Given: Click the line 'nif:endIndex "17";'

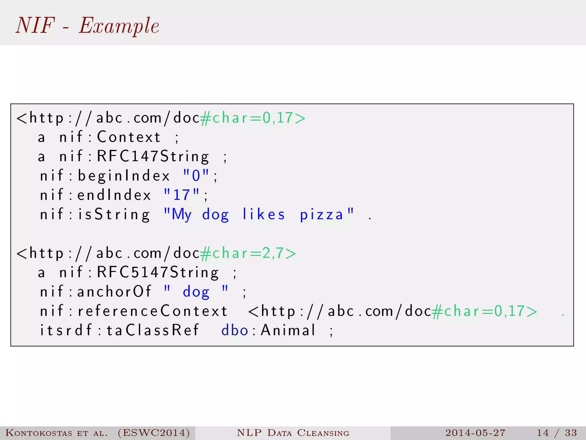Looking at the screenshot, I should point(124,195).
